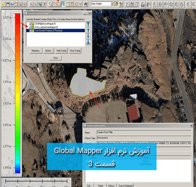The height and width of the screenshot is (187, 196).
Task: Click the GPS handheld device icon
Action: pos(131,4)
